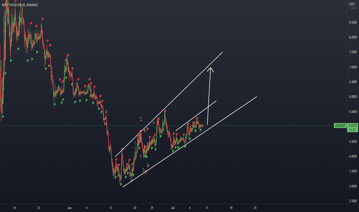Open the USDT currency selector on price axis
The image size is (359, 212).
click(x=352, y=4)
